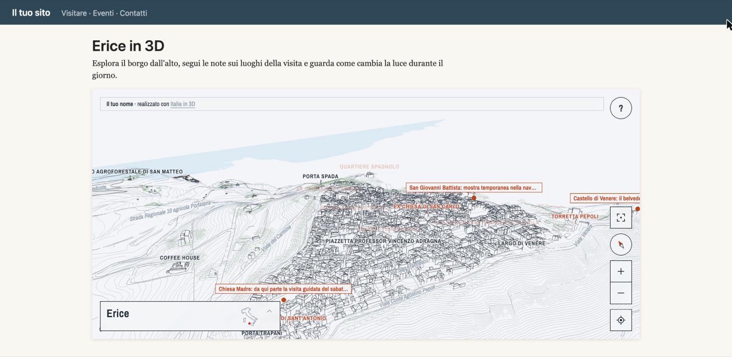Click the Viale del Carmine road label
Image resolution: width=732 pixels, height=357 pixels.
[x=275, y=238]
